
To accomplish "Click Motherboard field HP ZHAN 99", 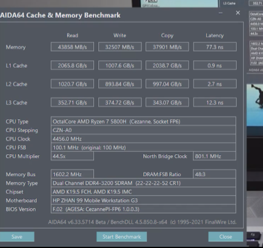I will click(143, 200).
